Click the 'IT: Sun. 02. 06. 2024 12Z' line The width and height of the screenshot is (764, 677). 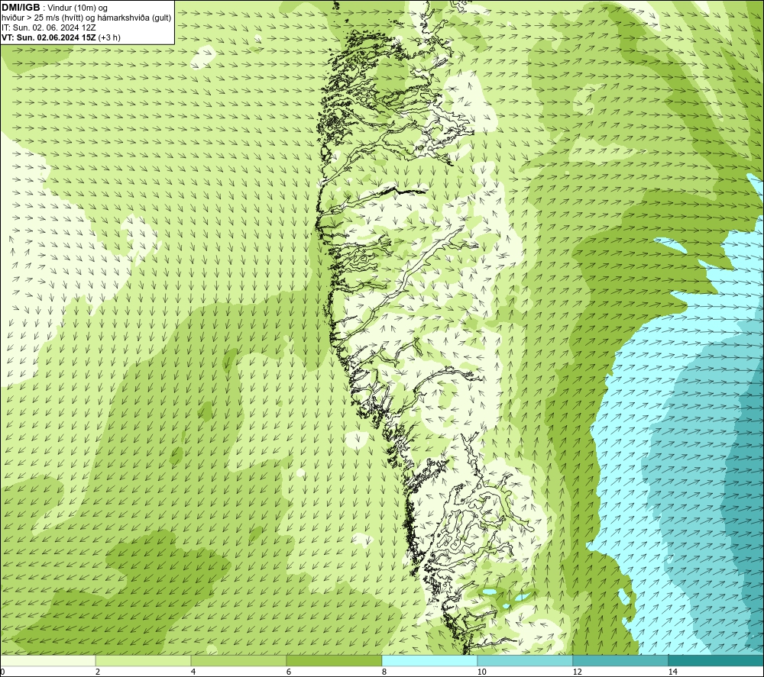(x=49, y=27)
